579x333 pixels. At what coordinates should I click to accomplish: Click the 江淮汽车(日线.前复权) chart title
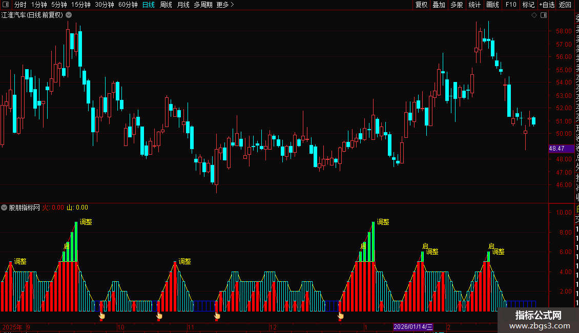[32, 15]
